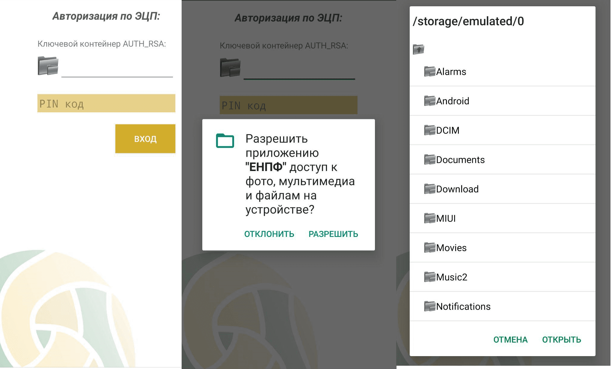Open the Movies folder entry

(x=451, y=248)
